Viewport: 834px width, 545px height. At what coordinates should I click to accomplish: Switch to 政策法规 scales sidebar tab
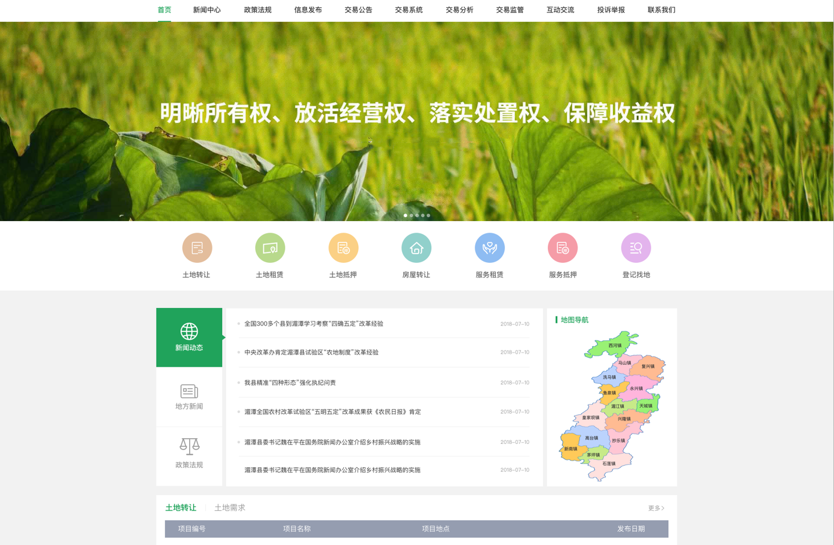pyautogui.click(x=189, y=454)
